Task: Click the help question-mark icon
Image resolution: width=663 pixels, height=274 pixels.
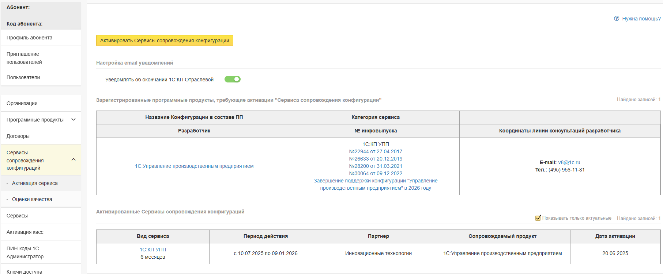Action: 617,19
